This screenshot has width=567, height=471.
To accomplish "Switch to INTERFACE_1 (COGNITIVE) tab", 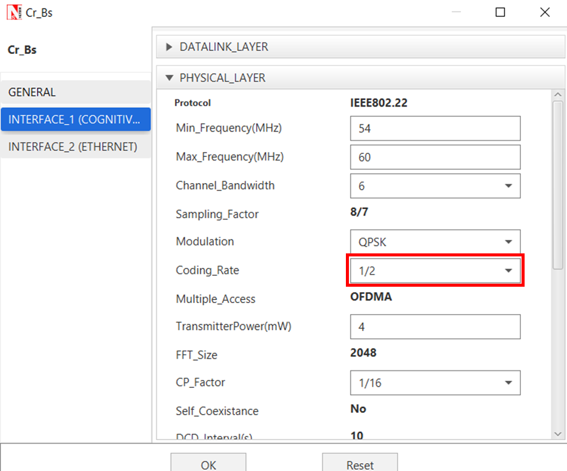I will pyautogui.click(x=75, y=119).
